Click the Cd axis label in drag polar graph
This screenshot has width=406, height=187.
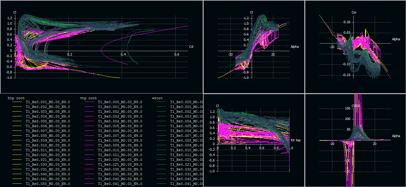[x=191, y=47]
